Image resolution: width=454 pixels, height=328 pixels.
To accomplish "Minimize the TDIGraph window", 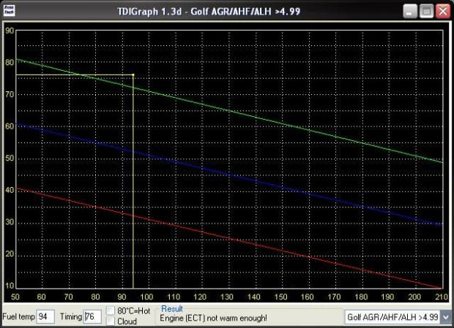I will click(x=410, y=12).
